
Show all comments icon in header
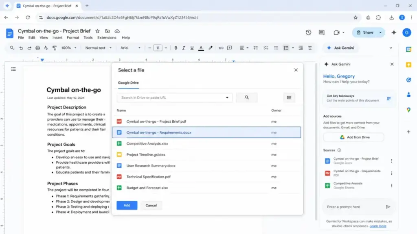tap(322, 32)
